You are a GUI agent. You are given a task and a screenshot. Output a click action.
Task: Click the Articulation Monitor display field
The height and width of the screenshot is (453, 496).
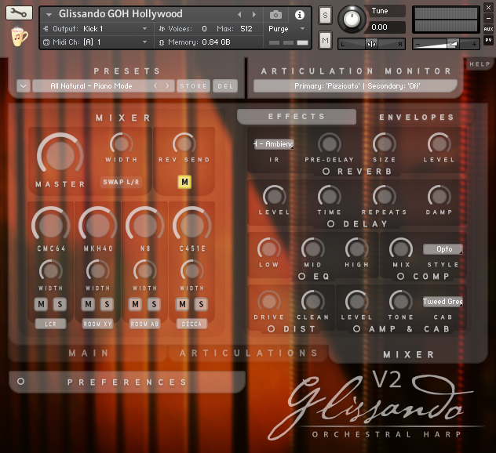point(356,86)
